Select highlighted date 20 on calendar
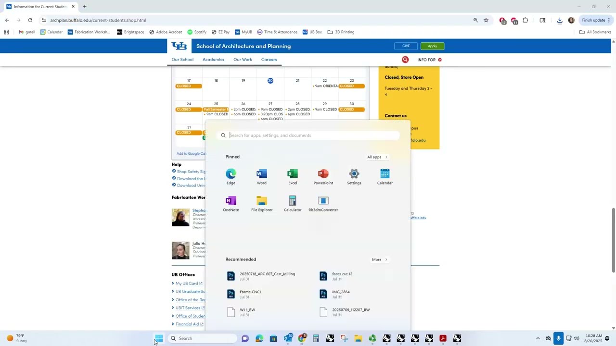This screenshot has height=346, width=616. (270, 80)
